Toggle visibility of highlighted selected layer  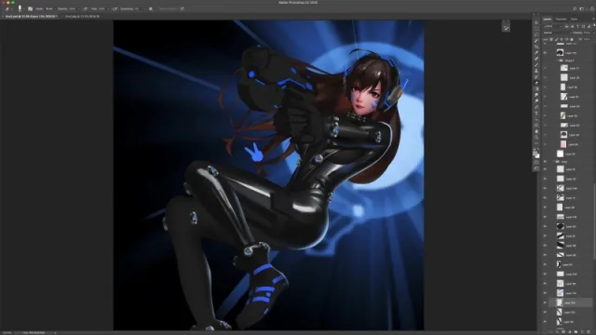(x=545, y=302)
